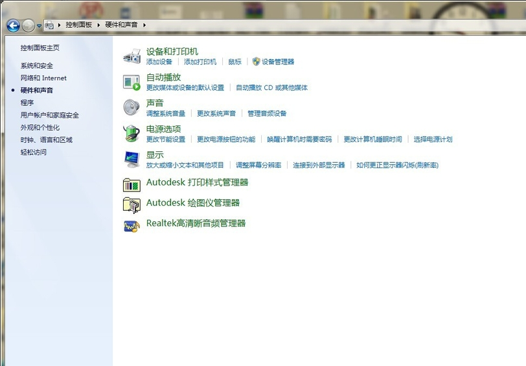
Task: Click the 更改系统声音 link
Action: coord(216,114)
